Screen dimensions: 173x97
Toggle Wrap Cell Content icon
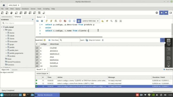coord(103,40)
